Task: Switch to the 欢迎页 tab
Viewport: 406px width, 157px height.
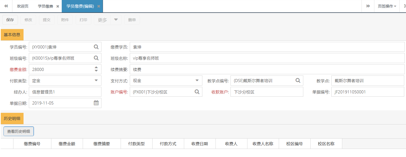Action: (23, 6)
